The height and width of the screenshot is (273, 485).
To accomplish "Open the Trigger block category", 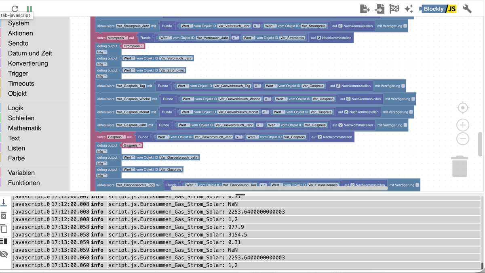I will point(18,73).
